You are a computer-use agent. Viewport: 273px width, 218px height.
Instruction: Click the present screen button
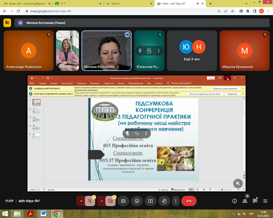(150, 201)
